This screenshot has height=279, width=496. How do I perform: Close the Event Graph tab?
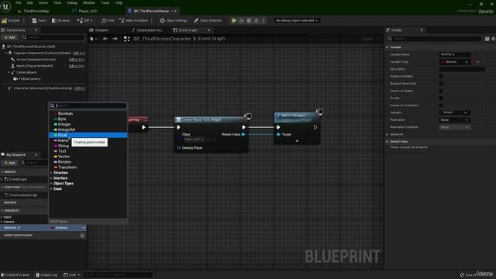pos(208,30)
